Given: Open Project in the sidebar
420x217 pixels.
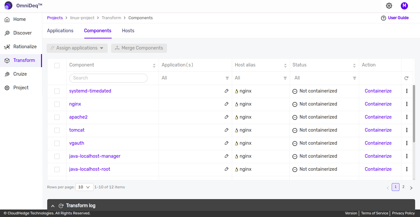Looking at the screenshot, I should click(x=21, y=88).
